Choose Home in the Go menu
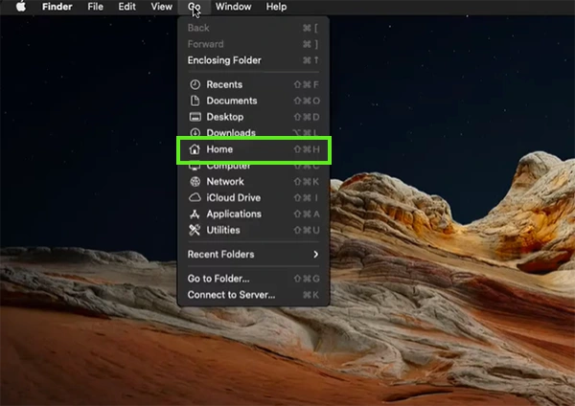575x406 pixels. (253, 149)
